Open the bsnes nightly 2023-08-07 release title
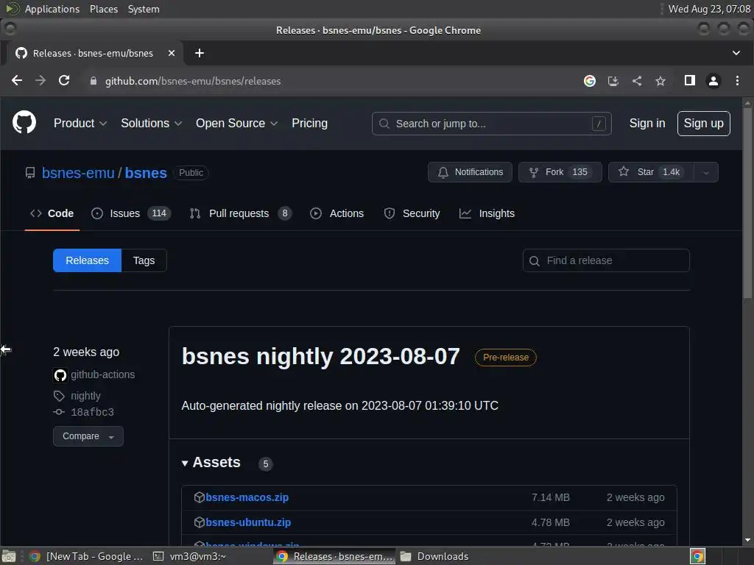Viewport: 754px width, 565px height. click(321, 357)
